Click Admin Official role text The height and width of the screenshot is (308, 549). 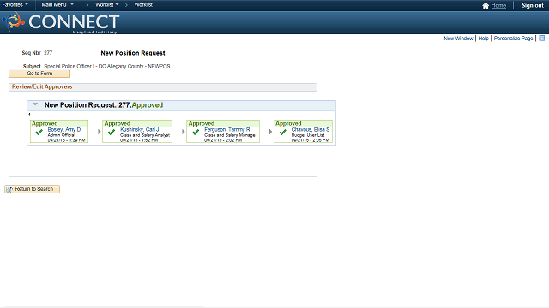(x=61, y=135)
